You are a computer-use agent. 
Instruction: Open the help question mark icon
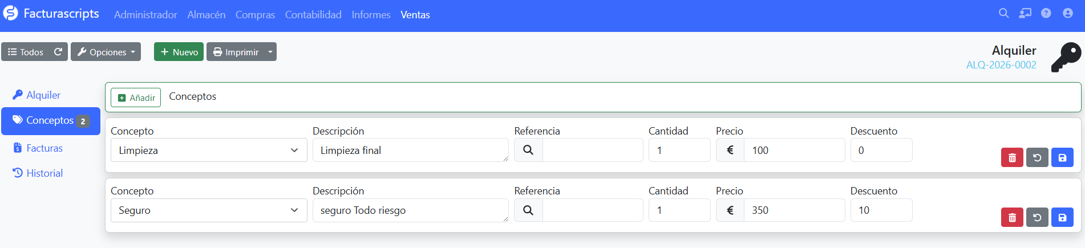[x=1046, y=13]
